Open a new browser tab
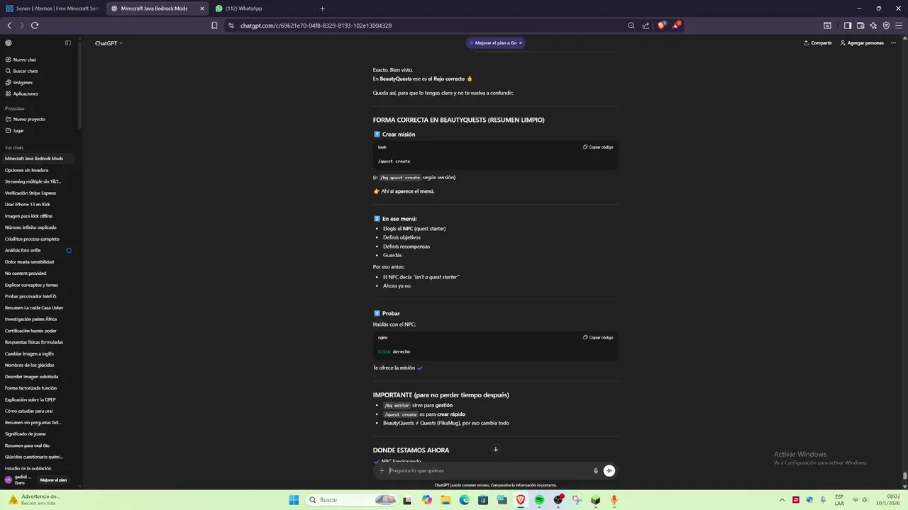The image size is (908, 510). coord(322,8)
